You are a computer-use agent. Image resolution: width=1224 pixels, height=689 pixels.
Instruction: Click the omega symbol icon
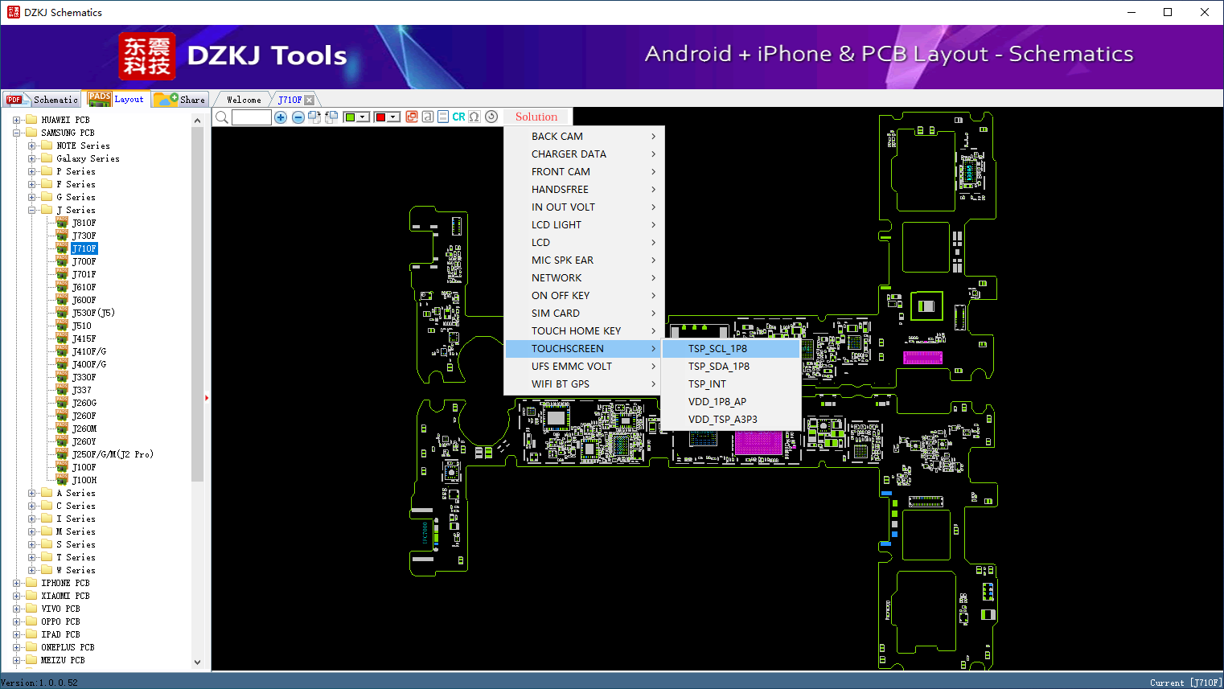(474, 117)
